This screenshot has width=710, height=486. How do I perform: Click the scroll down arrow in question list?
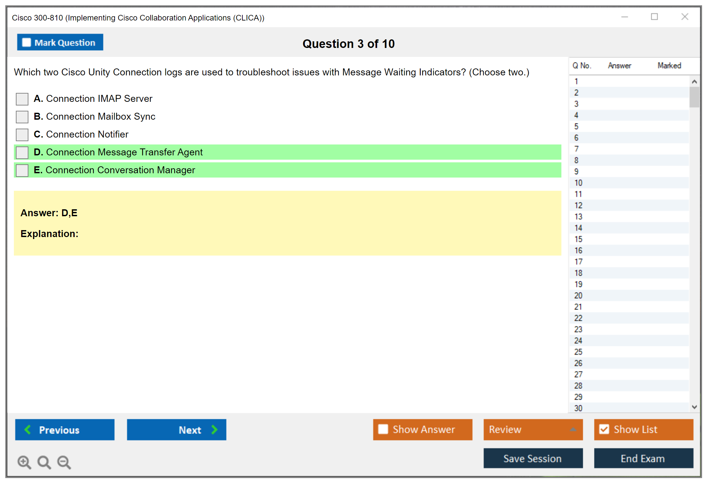tap(694, 407)
